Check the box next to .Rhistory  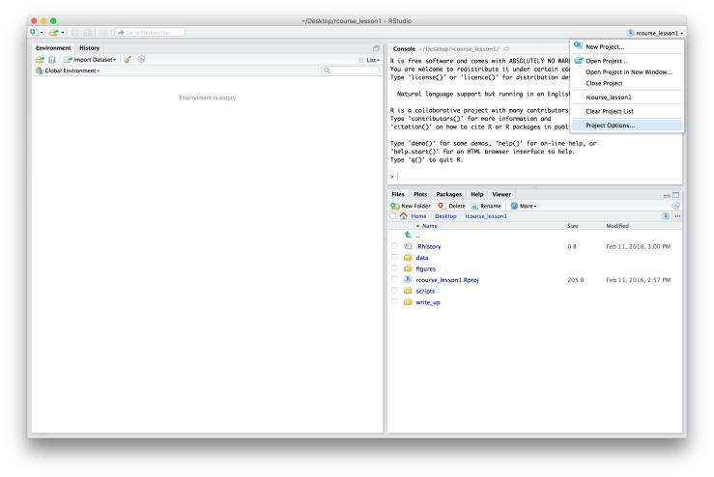click(394, 246)
